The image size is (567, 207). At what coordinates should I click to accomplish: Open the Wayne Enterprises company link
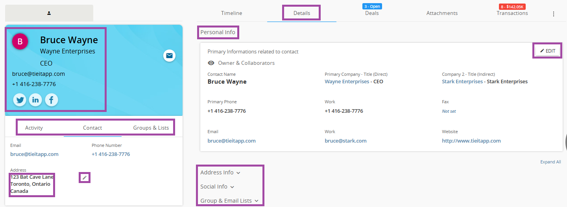[347, 82]
